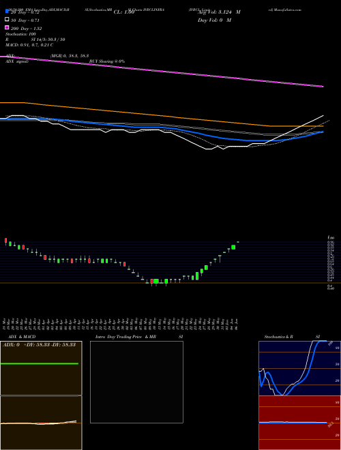341x450 pixels.
Task: Select the '200 Day = 1.52' label
Action: click(x=27, y=29)
